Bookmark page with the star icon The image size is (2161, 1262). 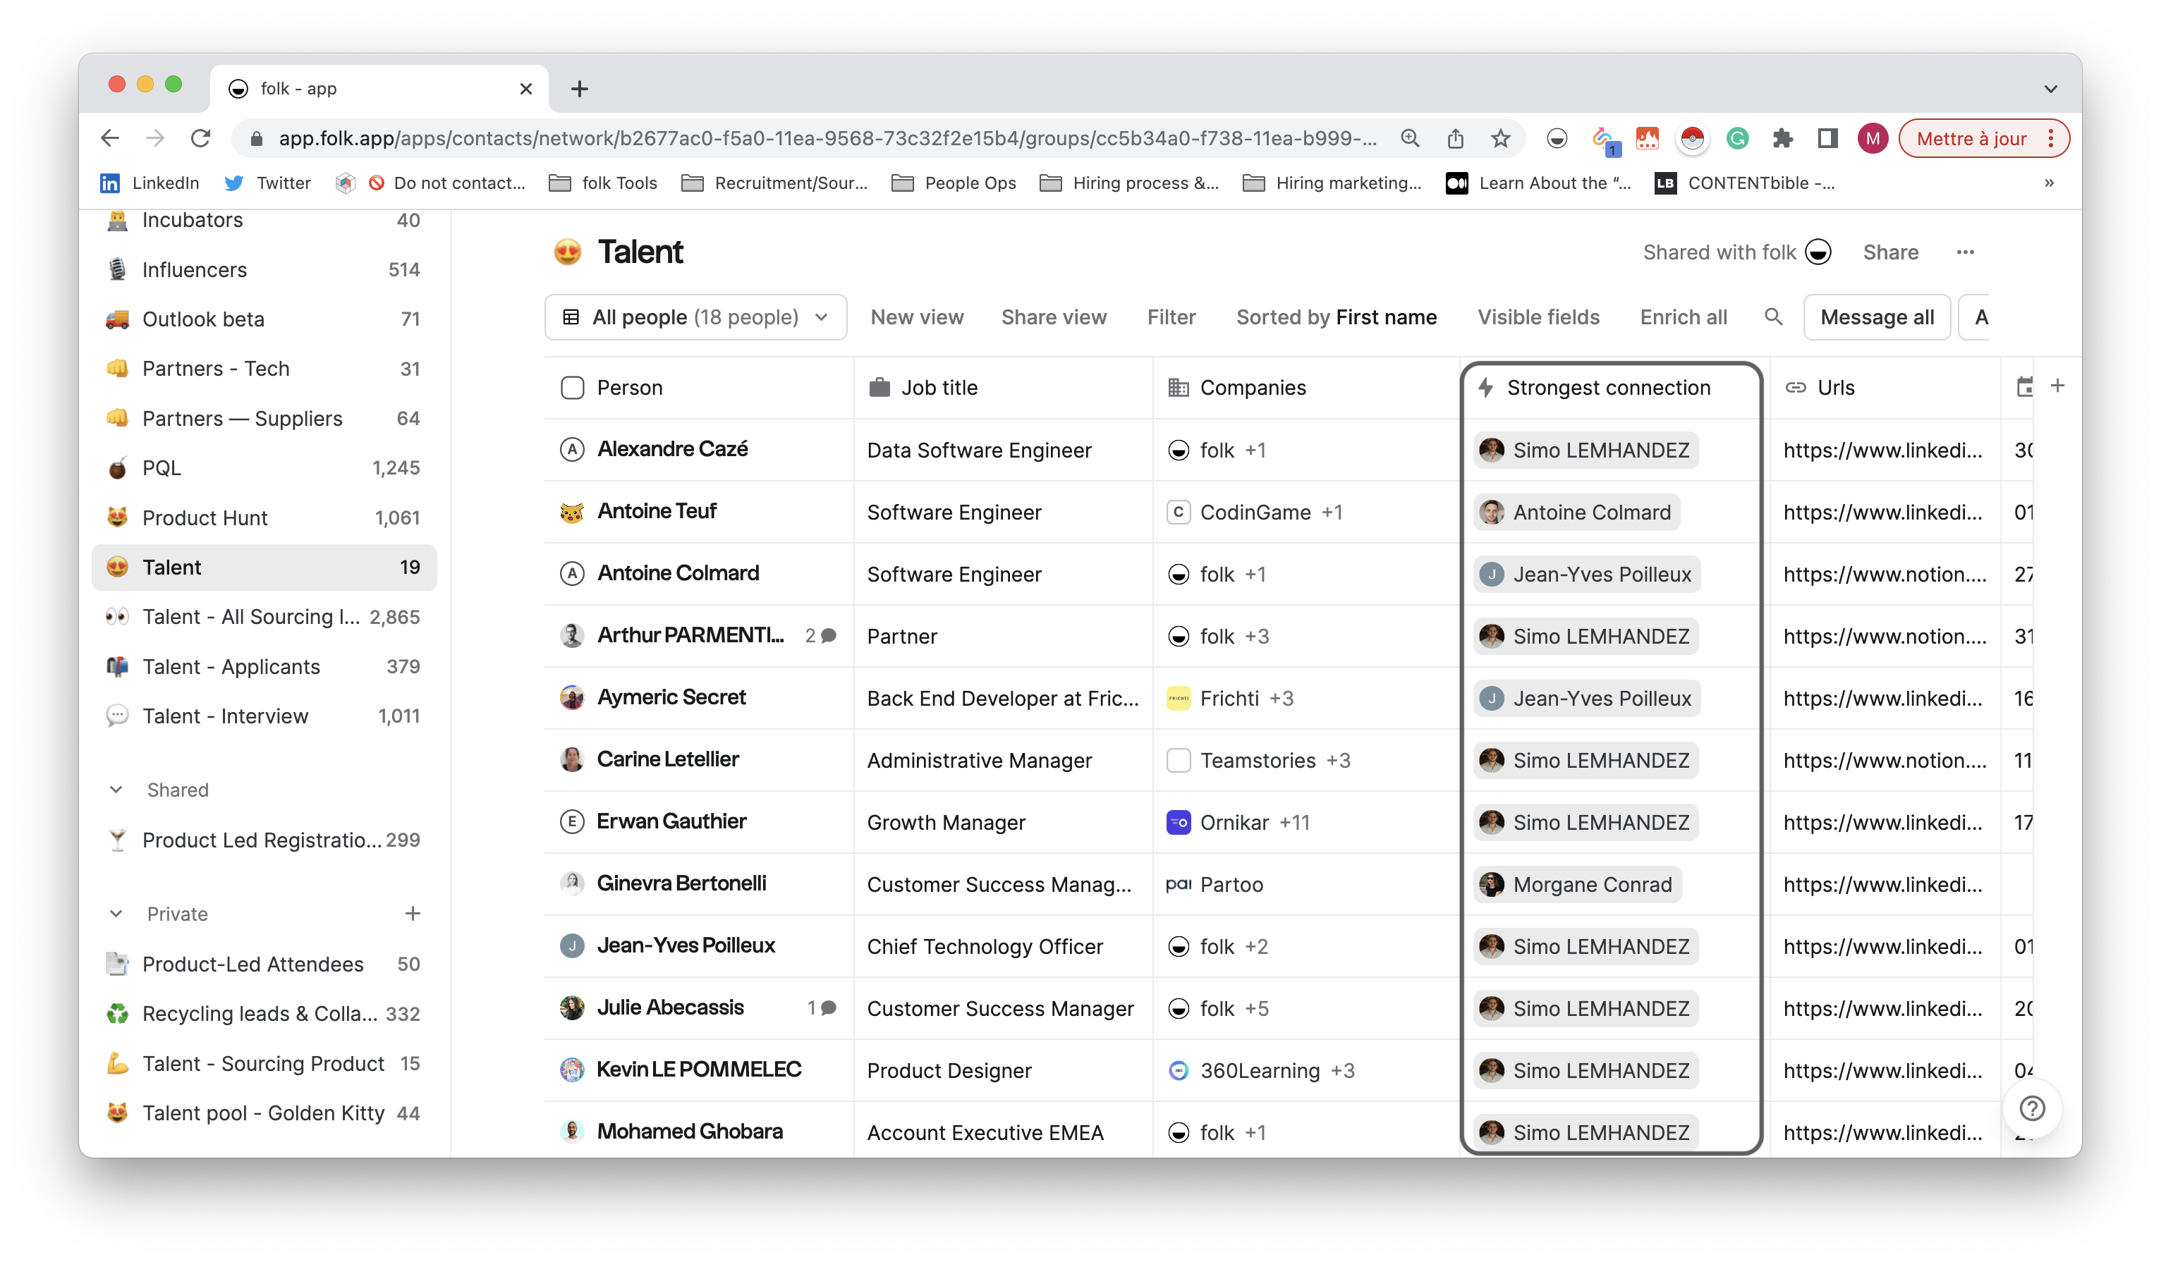point(1500,139)
